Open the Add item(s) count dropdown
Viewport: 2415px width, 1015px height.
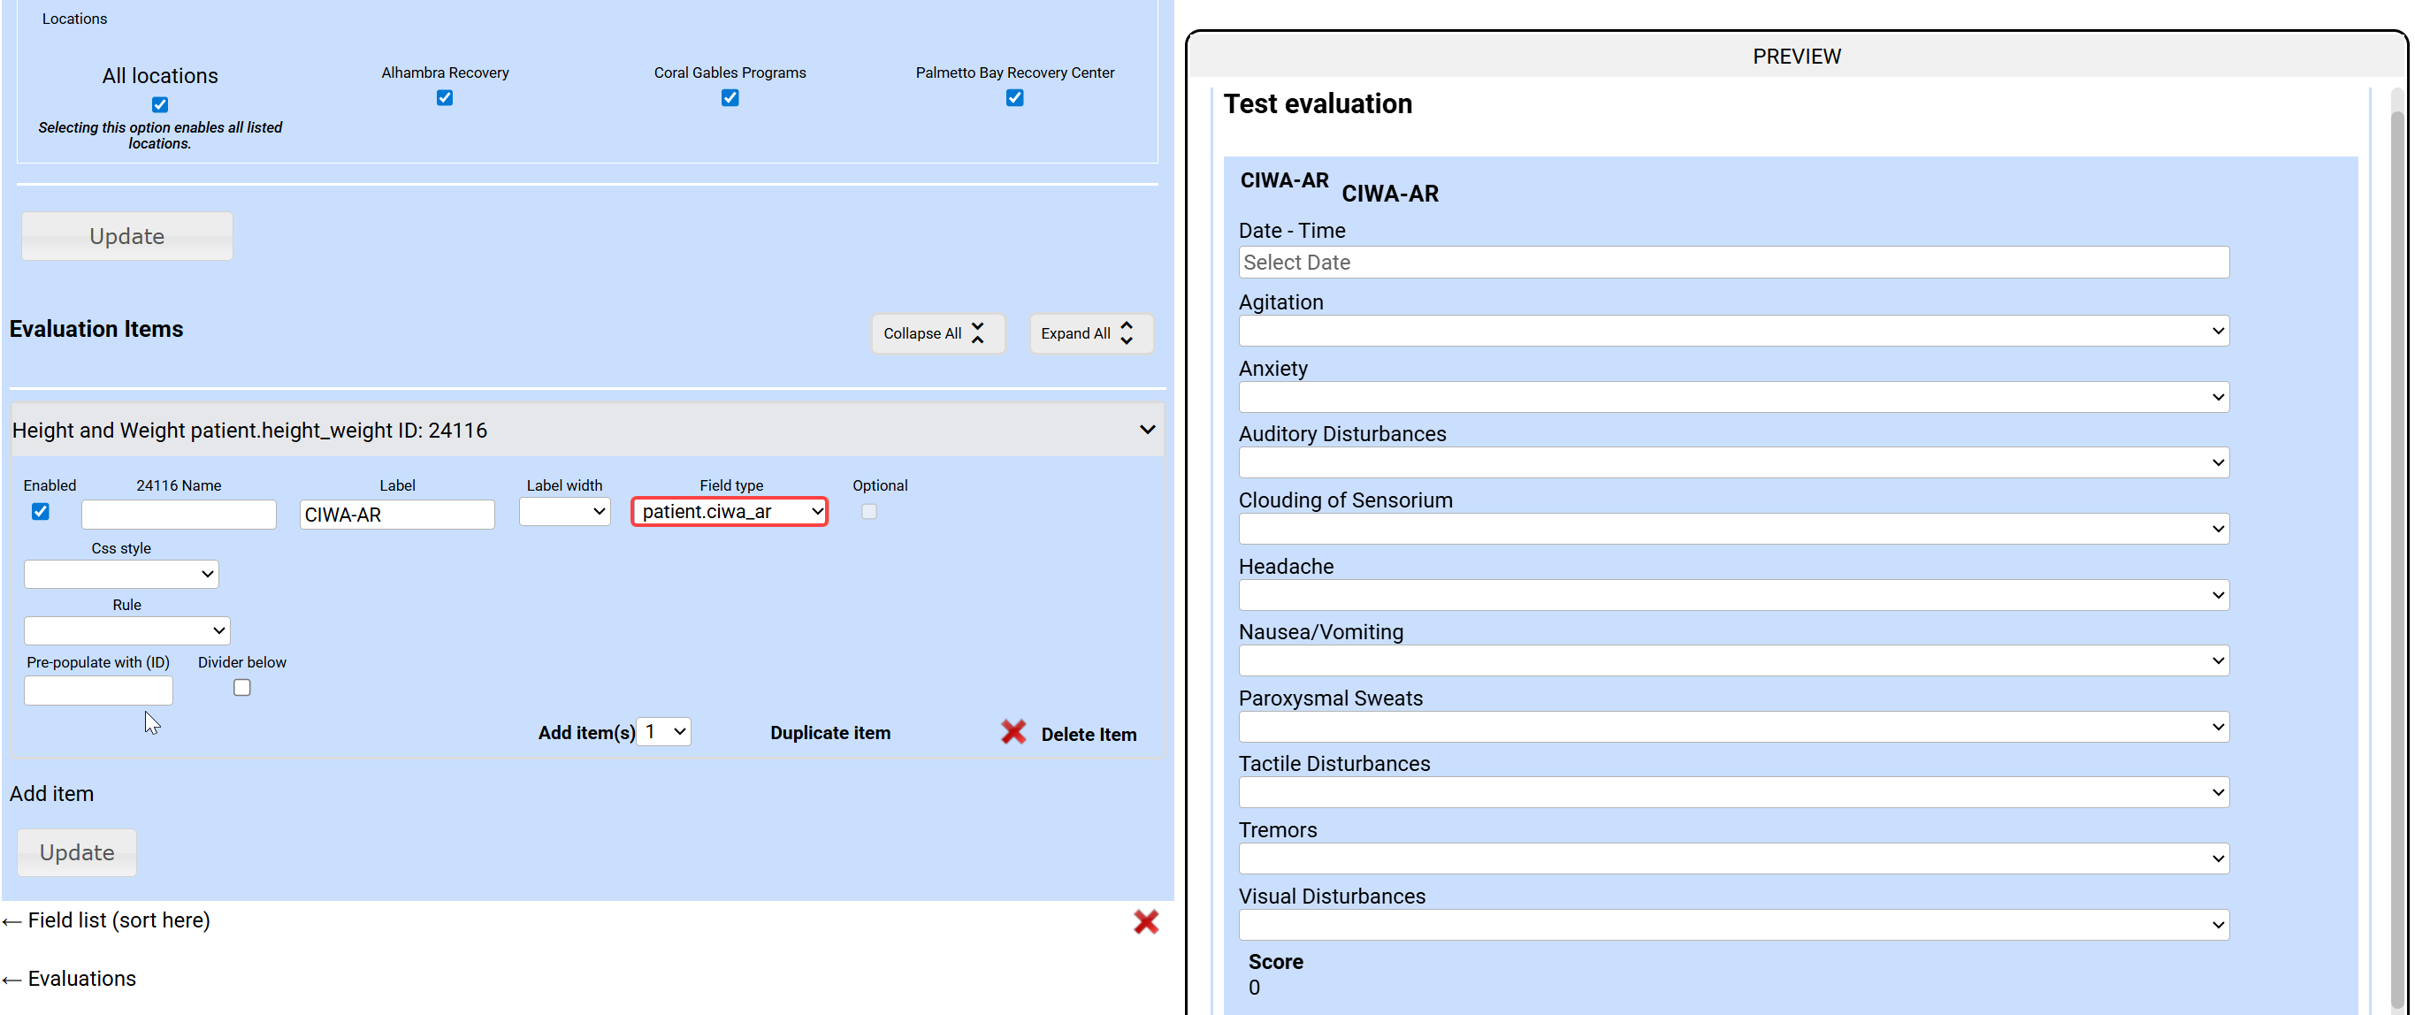tap(664, 732)
